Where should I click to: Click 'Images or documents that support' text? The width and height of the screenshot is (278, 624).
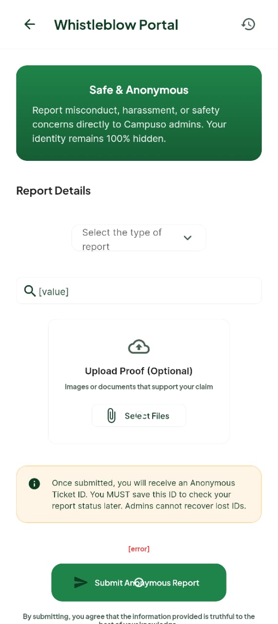pyautogui.click(x=139, y=387)
